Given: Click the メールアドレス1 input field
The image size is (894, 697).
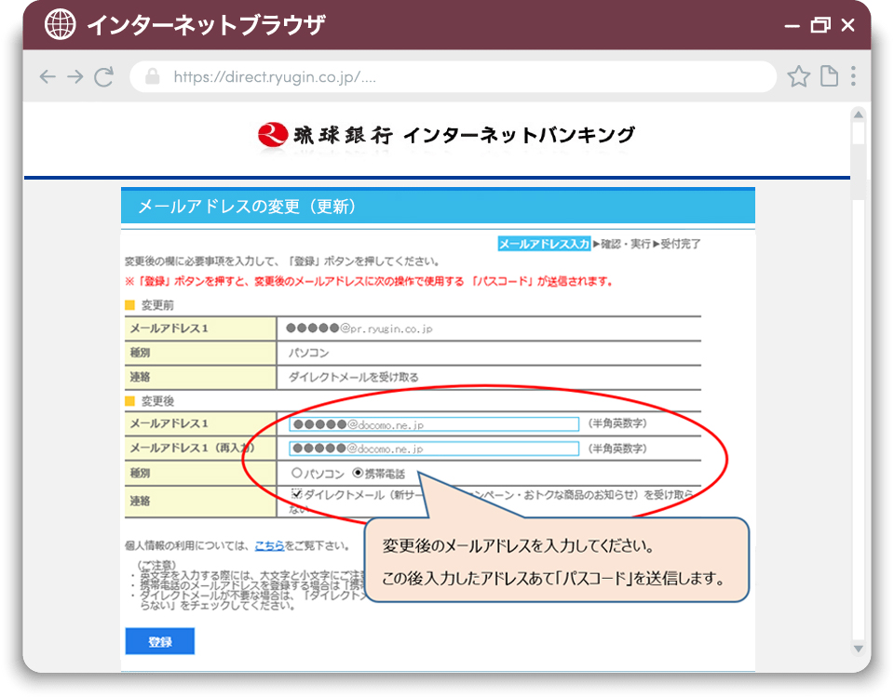Looking at the screenshot, I should click(x=434, y=424).
